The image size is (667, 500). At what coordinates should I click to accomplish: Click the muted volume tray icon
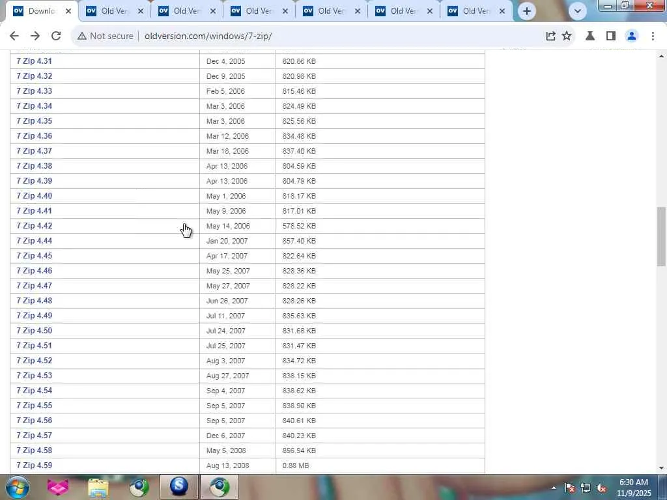[x=601, y=488]
